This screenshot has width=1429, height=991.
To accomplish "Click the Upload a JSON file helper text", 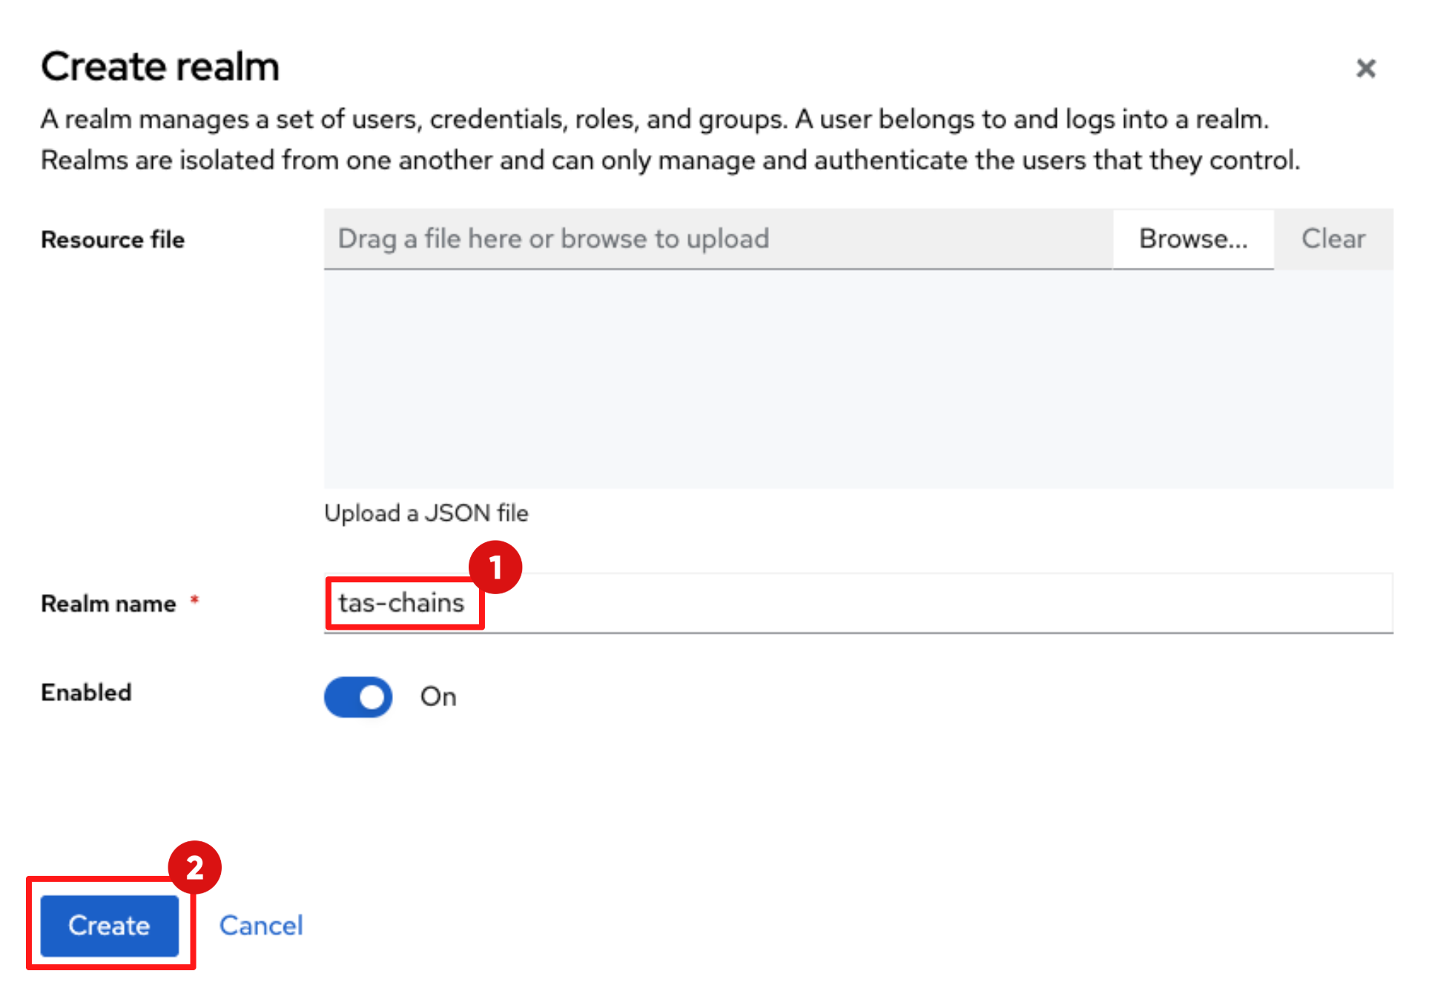I will pyautogui.click(x=426, y=513).
